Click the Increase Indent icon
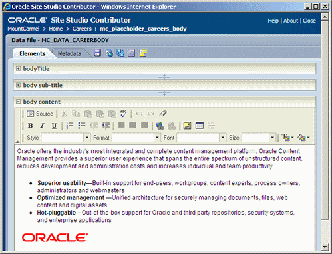332x254 pixels. click(x=106, y=126)
